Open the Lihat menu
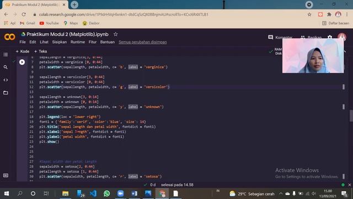The height and width of the screenshot is (199, 353). click(44, 42)
